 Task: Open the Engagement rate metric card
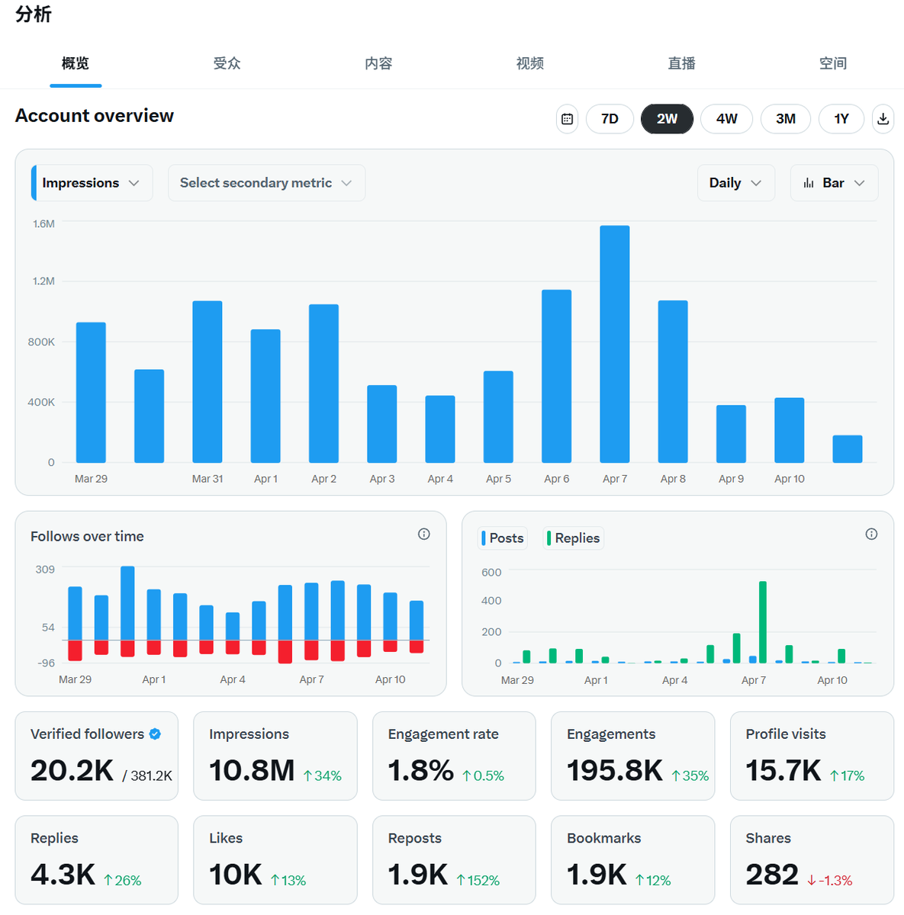click(x=454, y=756)
